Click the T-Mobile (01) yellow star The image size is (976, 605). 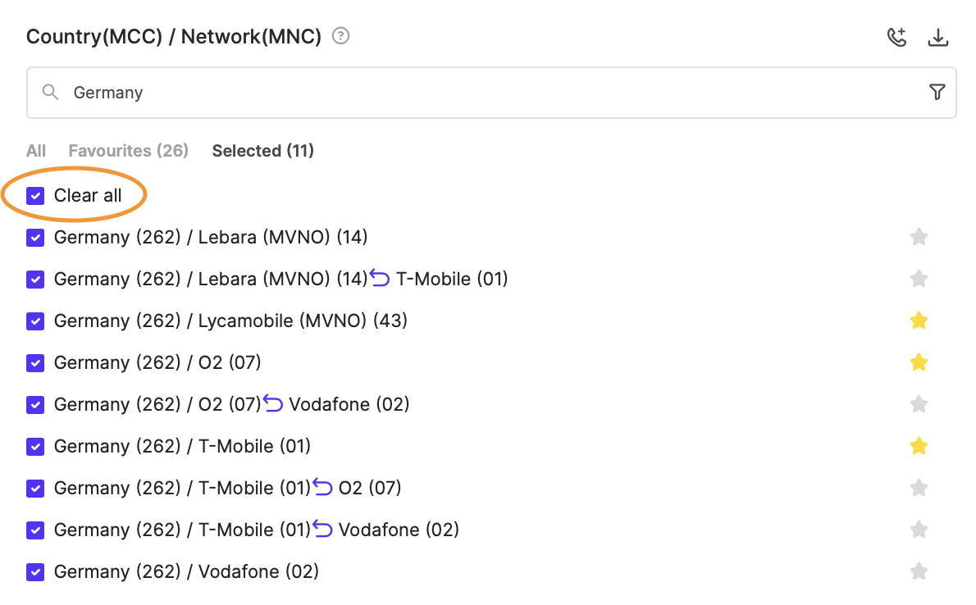click(x=919, y=446)
